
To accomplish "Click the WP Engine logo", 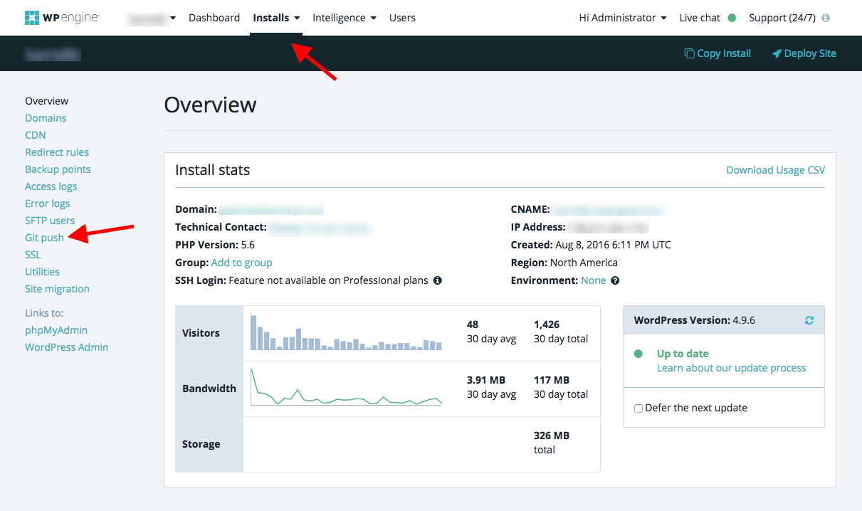I will pyautogui.click(x=62, y=18).
